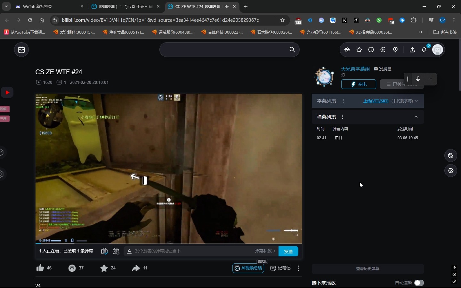Bookmark this page with star icon
Viewport: 461px width, 288px height.
pos(282,20)
